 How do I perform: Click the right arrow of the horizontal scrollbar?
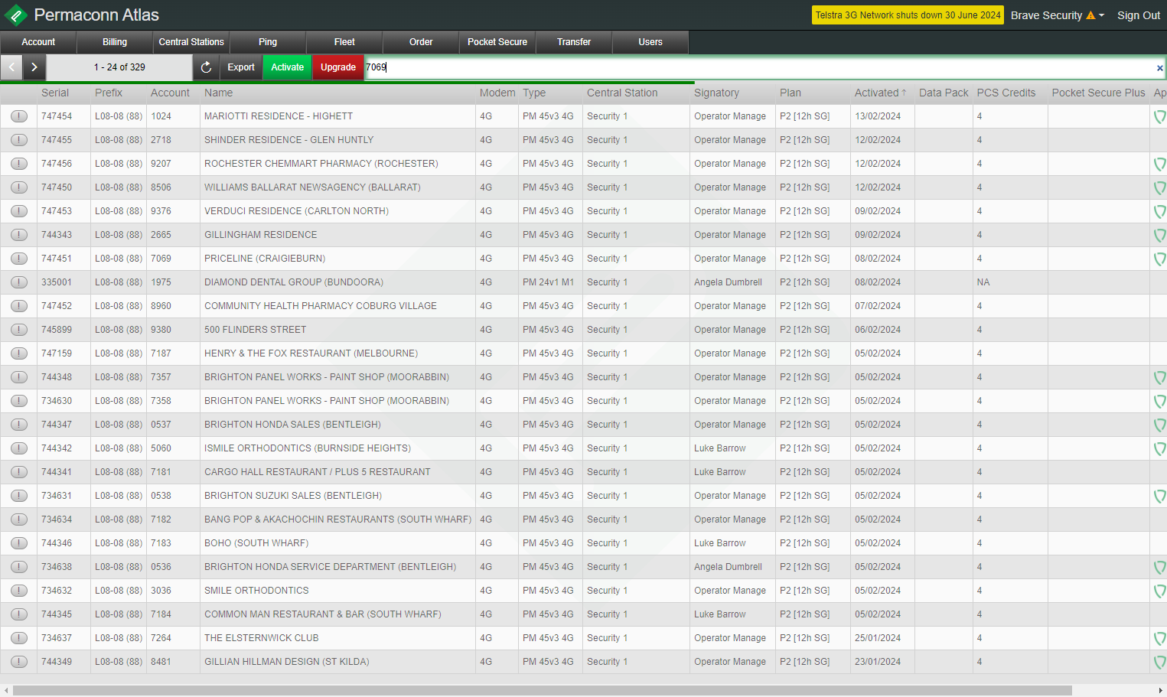pyautogui.click(x=1161, y=690)
